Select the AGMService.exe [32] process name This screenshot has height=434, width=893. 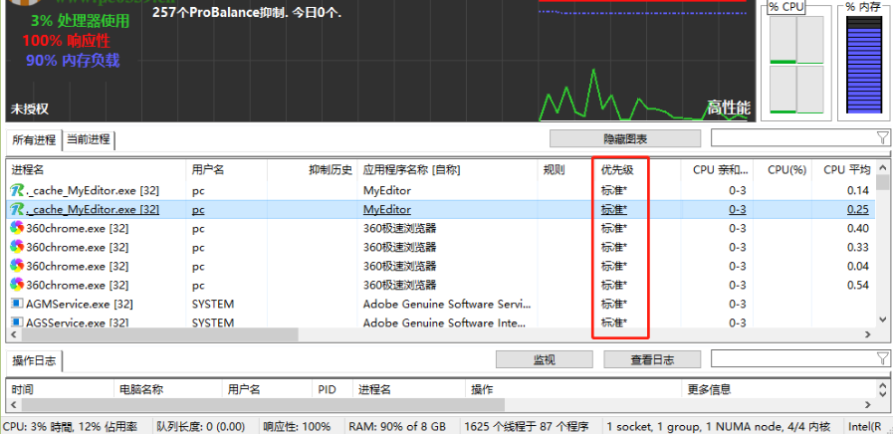click(x=80, y=305)
